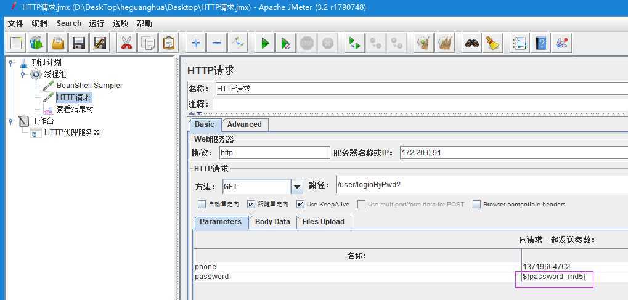This screenshot has width=628, height=300.
Task: Switch to the Body Data tab
Action: pyautogui.click(x=272, y=222)
